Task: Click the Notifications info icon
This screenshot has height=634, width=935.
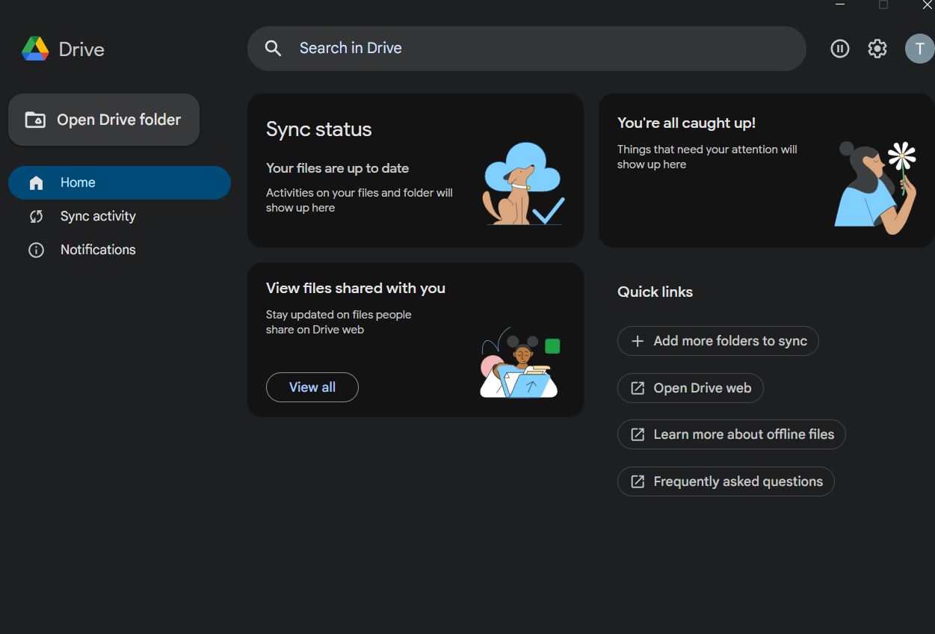Action: pyautogui.click(x=36, y=250)
